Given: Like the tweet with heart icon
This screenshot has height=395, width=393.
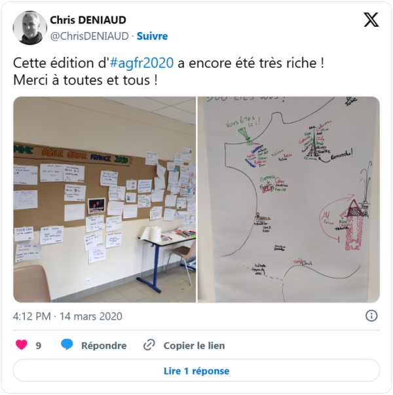Looking at the screenshot, I should (22, 345).
